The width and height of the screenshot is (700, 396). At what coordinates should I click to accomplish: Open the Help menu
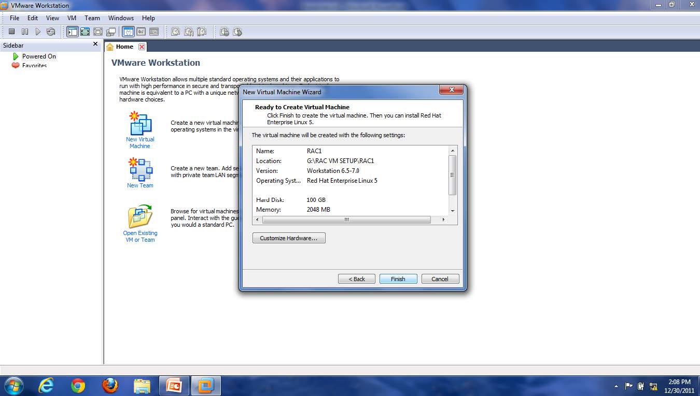tap(148, 18)
